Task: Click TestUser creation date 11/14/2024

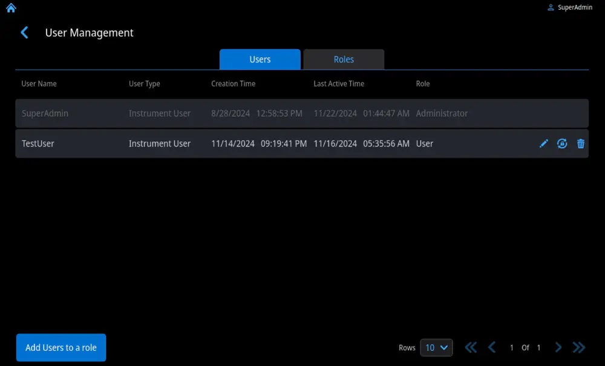Action: (233, 143)
